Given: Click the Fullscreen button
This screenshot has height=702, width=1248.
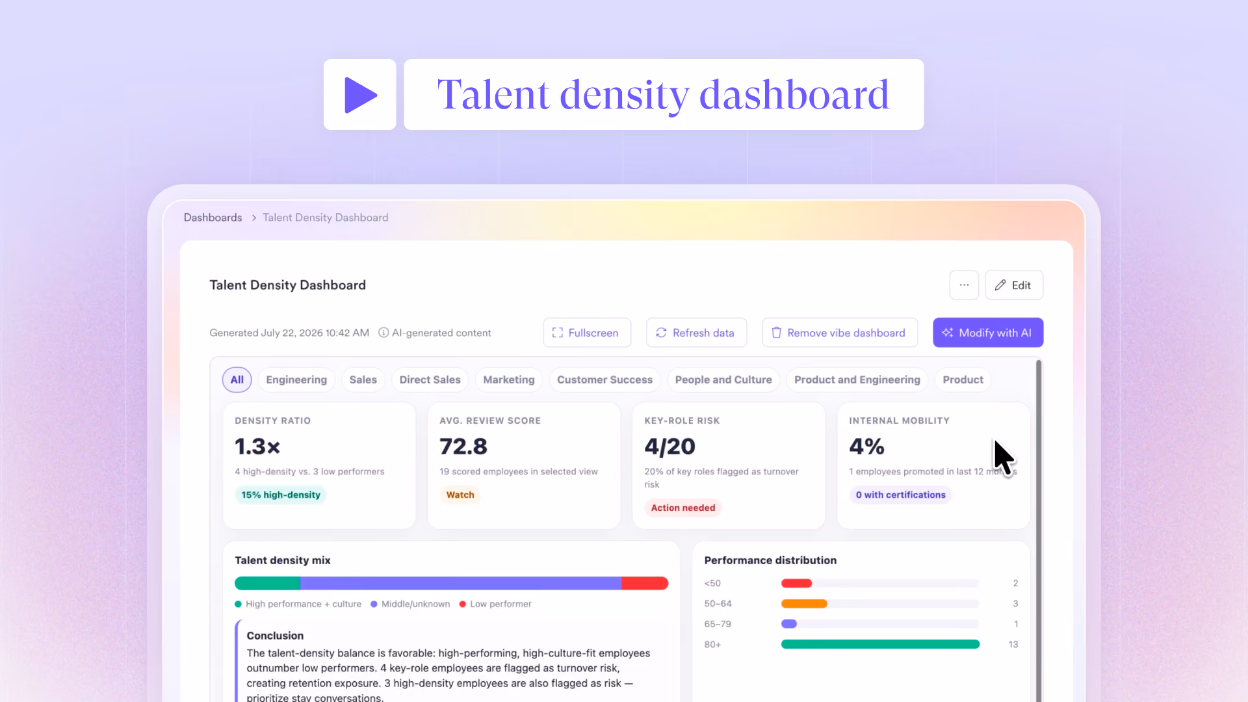Looking at the screenshot, I should pyautogui.click(x=587, y=332).
